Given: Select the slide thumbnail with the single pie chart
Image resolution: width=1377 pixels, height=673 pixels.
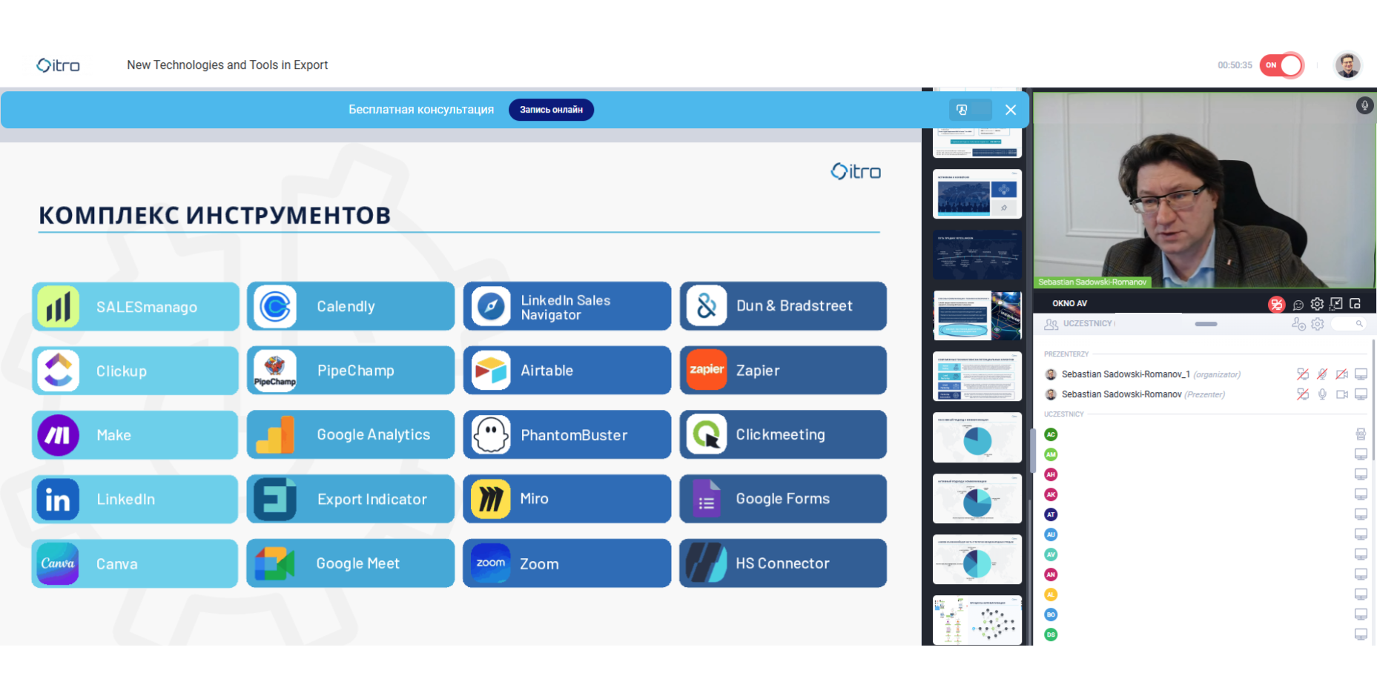Looking at the screenshot, I should tap(977, 438).
